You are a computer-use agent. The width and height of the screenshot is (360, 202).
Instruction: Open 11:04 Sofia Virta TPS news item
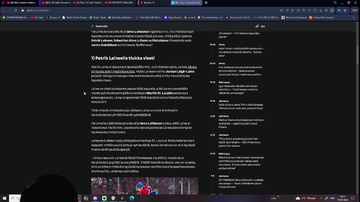click(241, 106)
